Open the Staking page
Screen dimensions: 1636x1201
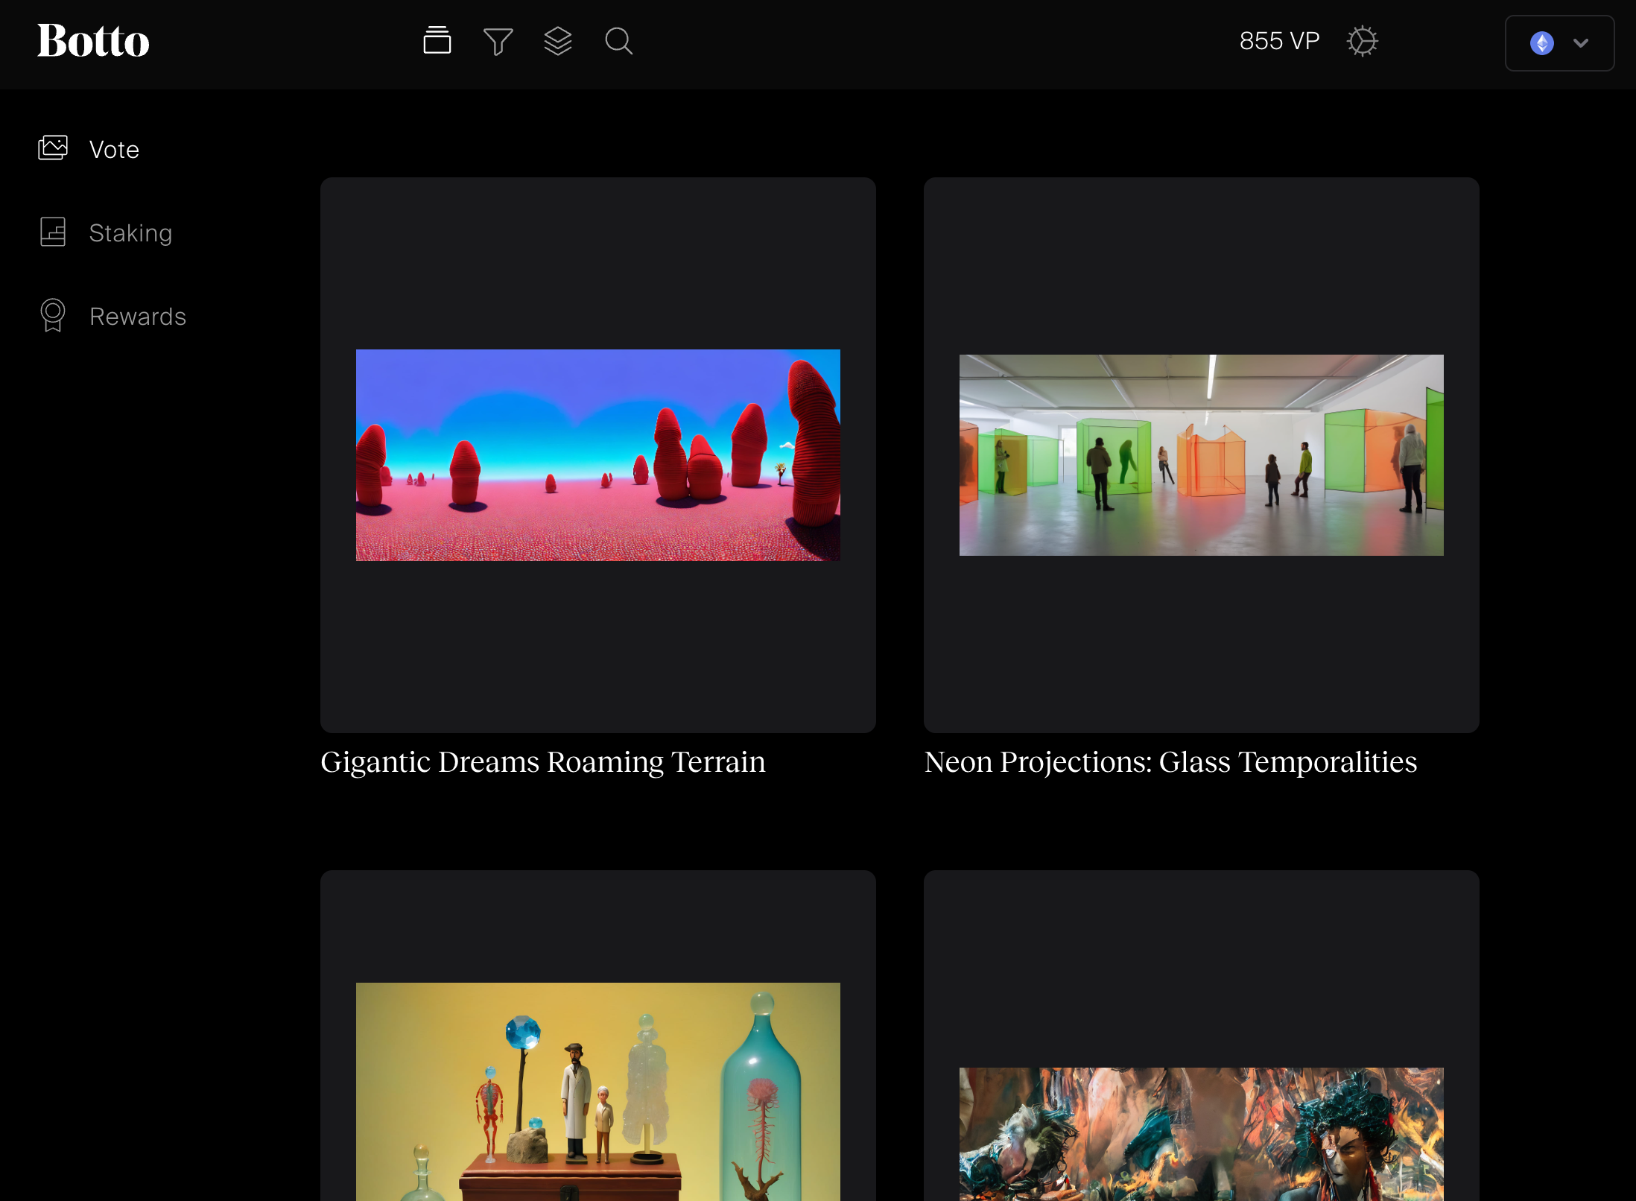pos(131,233)
